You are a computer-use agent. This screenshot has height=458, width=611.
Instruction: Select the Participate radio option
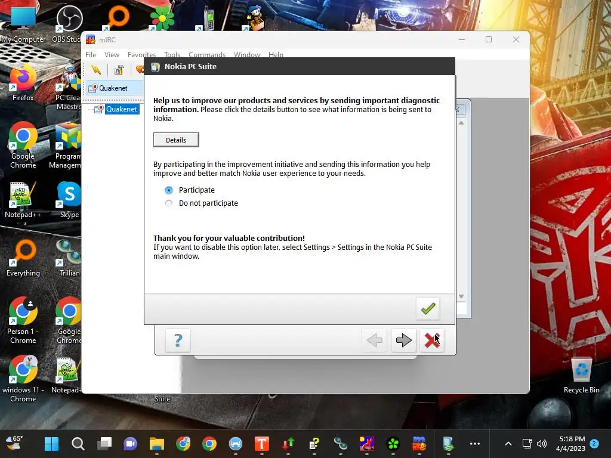click(169, 190)
